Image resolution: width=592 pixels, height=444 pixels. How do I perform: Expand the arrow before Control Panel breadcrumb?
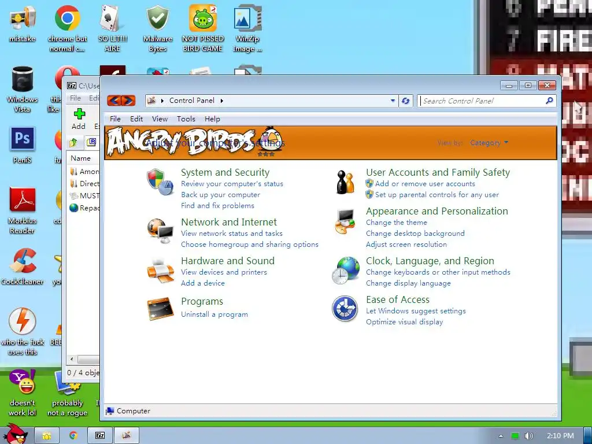[162, 101]
